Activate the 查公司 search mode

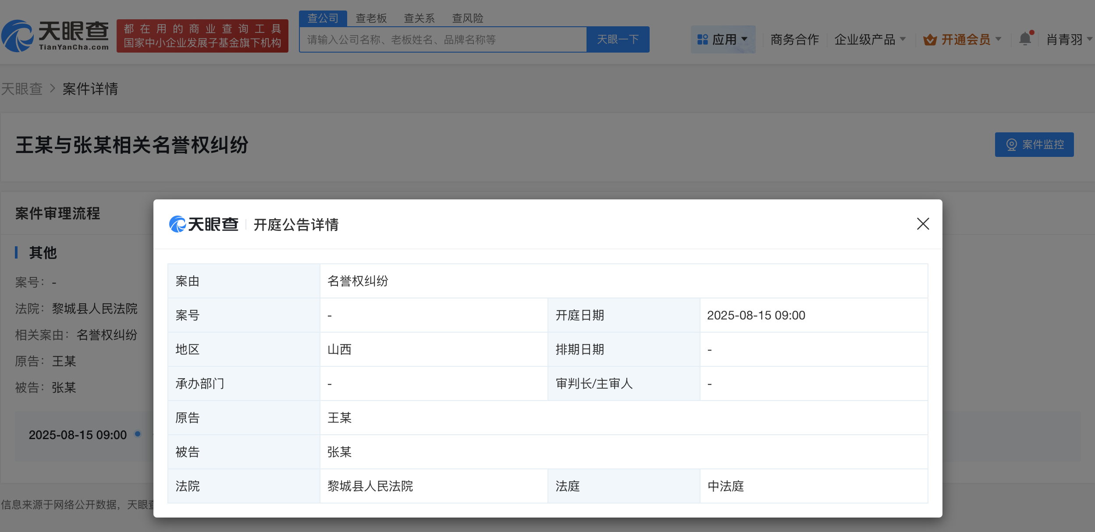point(323,18)
